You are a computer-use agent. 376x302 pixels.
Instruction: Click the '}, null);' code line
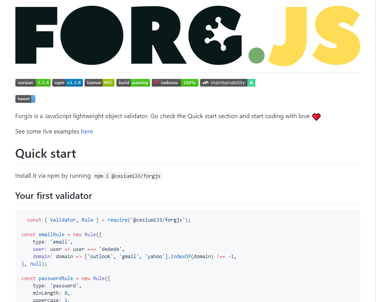pos(34,264)
